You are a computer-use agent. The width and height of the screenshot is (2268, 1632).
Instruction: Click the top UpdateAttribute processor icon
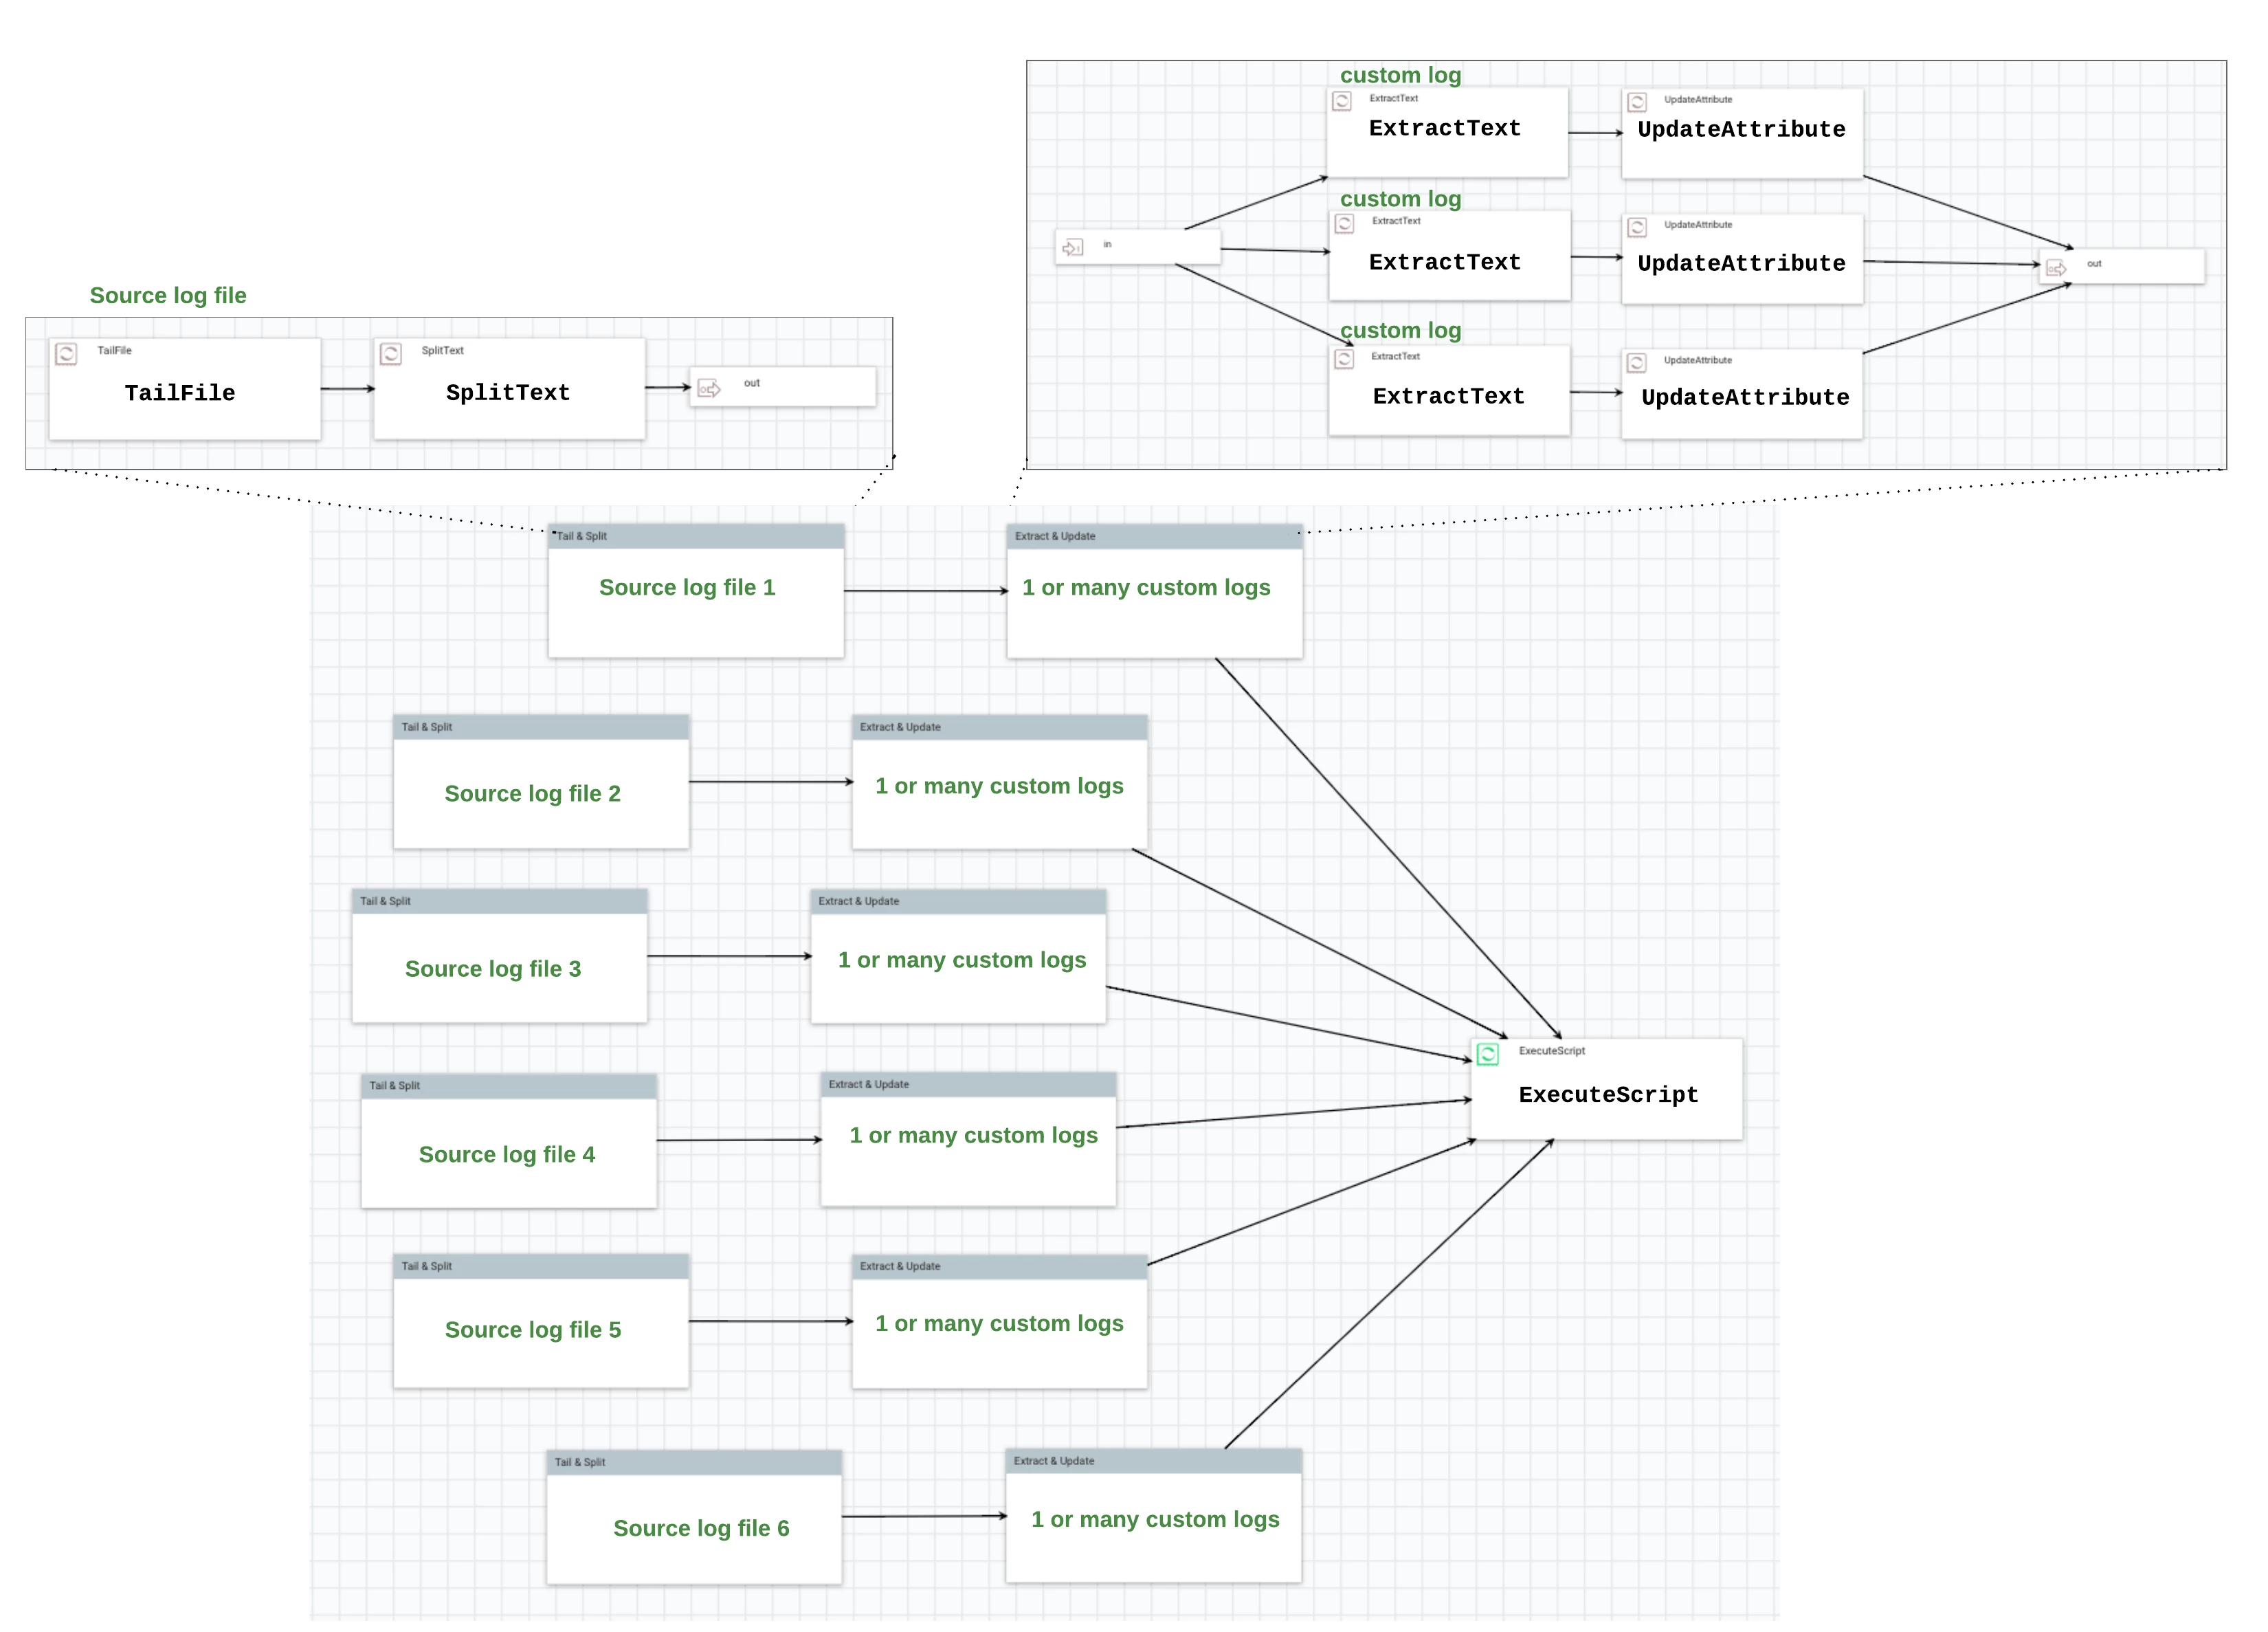[1637, 102]
